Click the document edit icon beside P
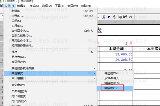The width and height of the screenshot is (160, 106). 114,17
